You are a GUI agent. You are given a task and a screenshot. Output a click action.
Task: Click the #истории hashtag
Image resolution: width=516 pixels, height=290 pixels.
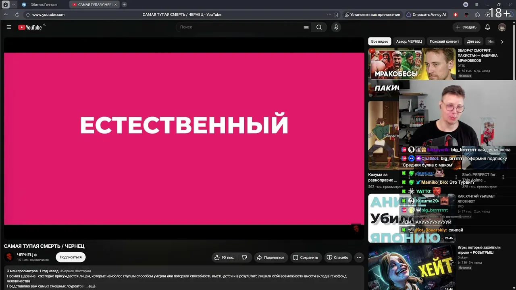click(83, 271)
